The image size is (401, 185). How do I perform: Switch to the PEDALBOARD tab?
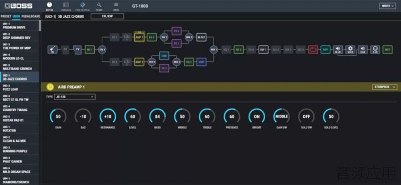pyautogui.click(x=31, y=16)
